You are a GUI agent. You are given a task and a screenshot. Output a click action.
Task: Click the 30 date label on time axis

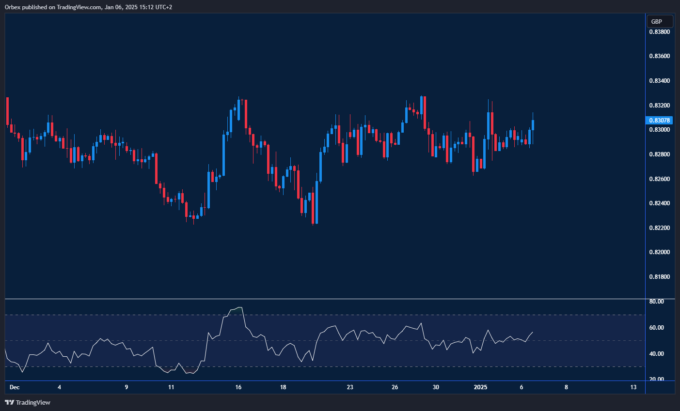coord(436,387)
